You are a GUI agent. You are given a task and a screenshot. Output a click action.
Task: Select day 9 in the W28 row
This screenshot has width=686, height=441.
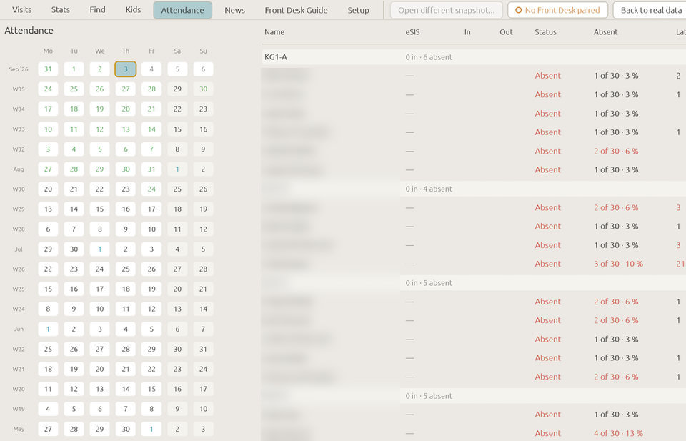[126, 229]
